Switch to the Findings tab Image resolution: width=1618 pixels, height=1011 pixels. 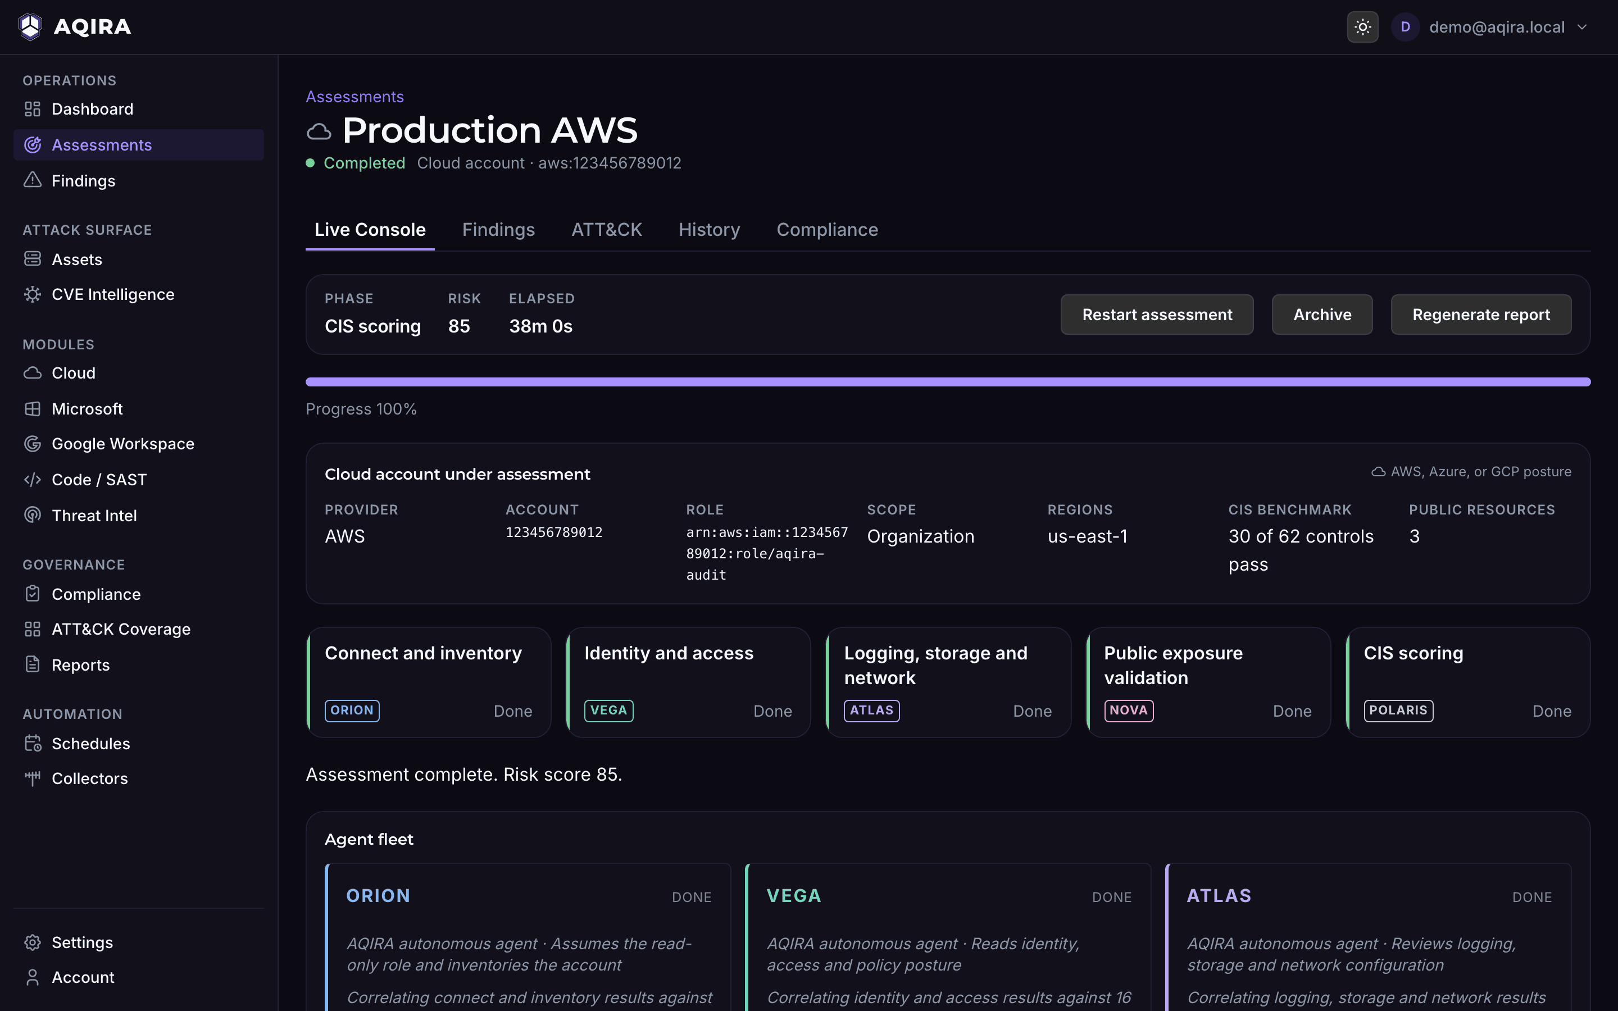(x=498, y=230)
